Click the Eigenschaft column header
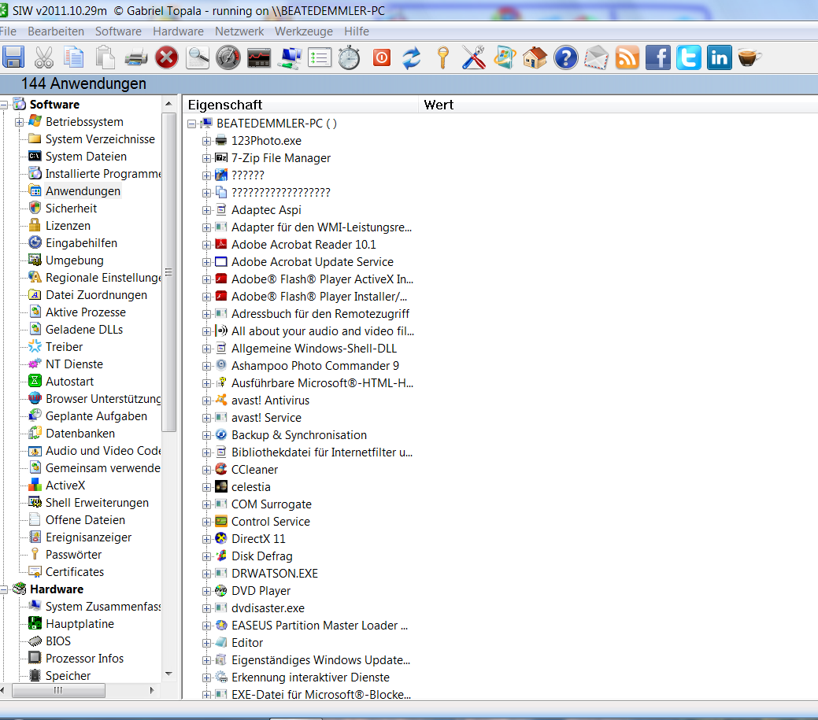 tap(301, 105)
